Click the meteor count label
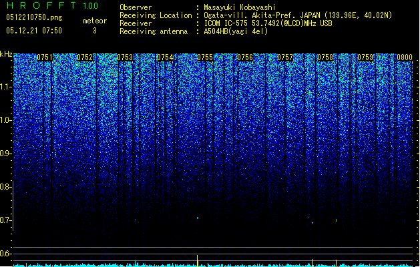The image size is (420, 267). tap(95, 21)
